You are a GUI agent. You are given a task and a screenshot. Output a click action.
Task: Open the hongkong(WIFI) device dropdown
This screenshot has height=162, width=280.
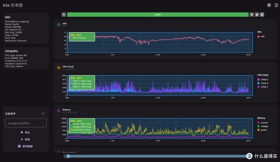26,123
